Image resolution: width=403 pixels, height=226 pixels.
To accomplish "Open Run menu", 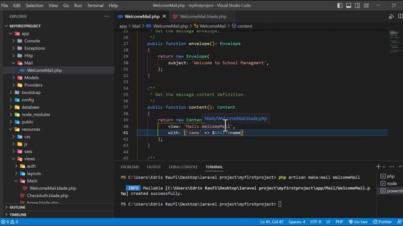I will 78,6.
